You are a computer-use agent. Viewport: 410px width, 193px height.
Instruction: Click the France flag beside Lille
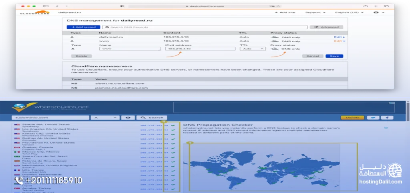(x=17, y=170)
